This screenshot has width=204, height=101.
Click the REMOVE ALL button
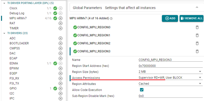pyautogui.click(x=191, y=18)
